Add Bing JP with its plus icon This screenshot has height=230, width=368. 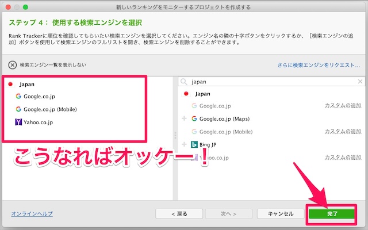pyautogui.click(x=184, y=144)
